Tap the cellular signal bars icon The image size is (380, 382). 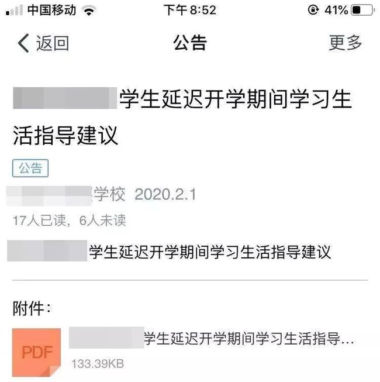click(x=15, y=11)
